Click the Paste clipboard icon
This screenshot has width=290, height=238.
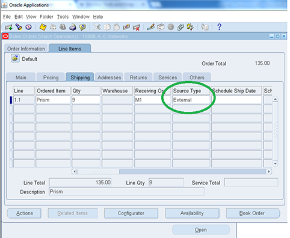click(x=117, y=27)
